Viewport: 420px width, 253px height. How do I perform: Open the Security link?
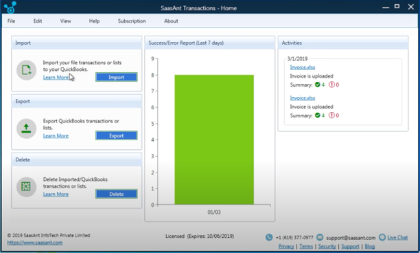327,246
